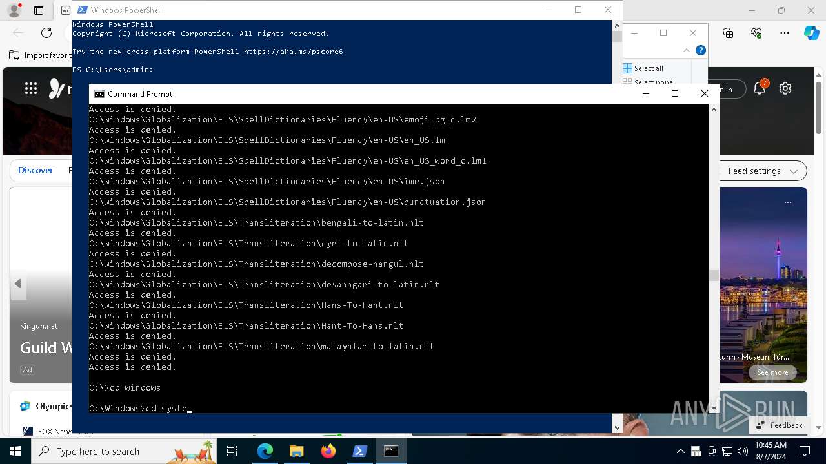Click PowerShell scrollbar up arrow
Viewport: 826px width, 464px height.
tap(617, 25)
